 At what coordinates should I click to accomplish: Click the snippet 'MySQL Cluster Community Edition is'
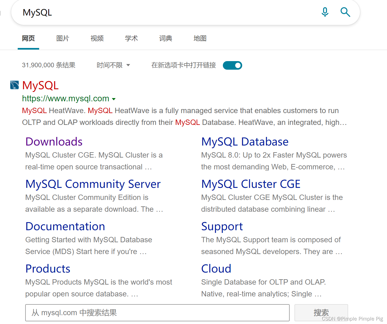tap(87, 198)
